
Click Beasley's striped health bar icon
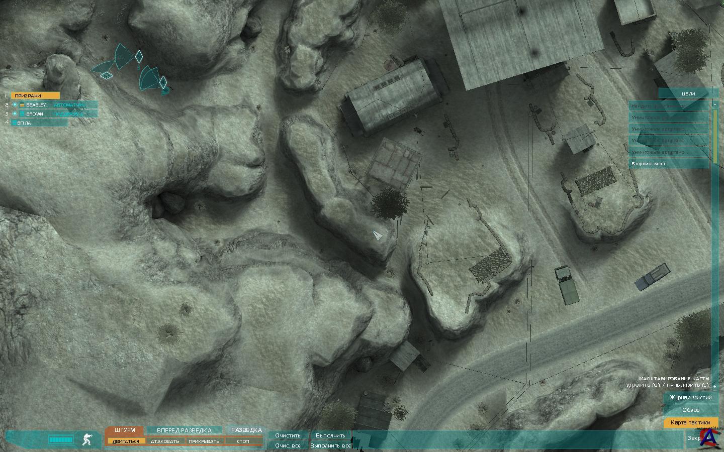(x=22, y=105)
